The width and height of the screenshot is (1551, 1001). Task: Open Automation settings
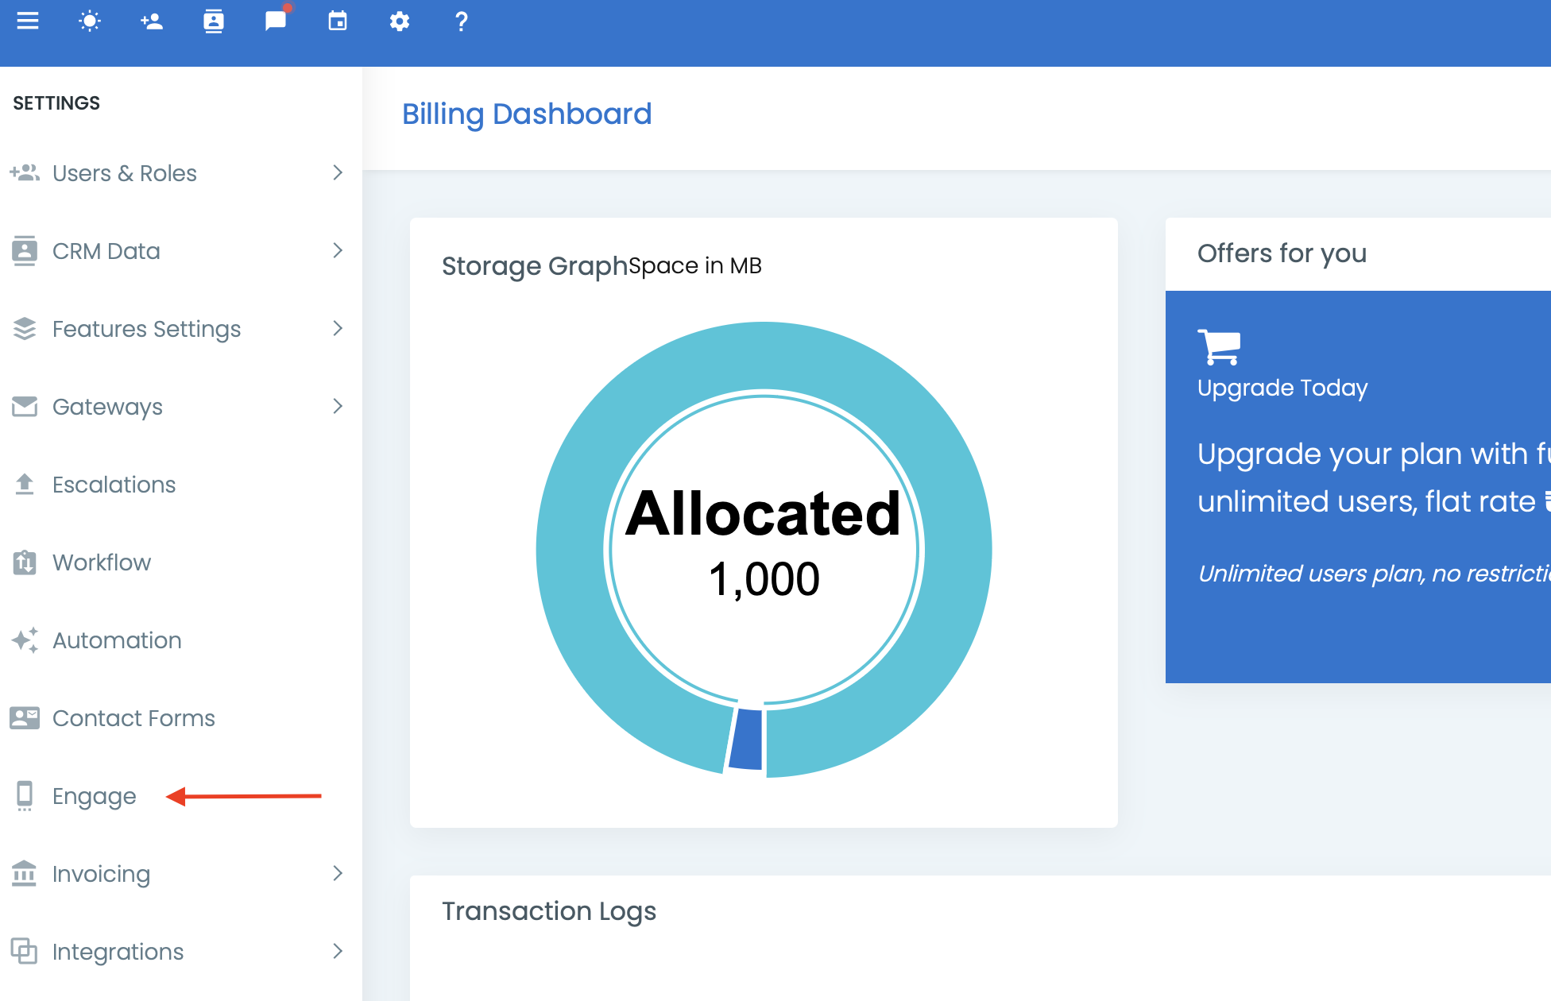[116, 640]
